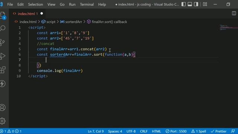Toggle secondary side bar layout icon

coord(196,4)
